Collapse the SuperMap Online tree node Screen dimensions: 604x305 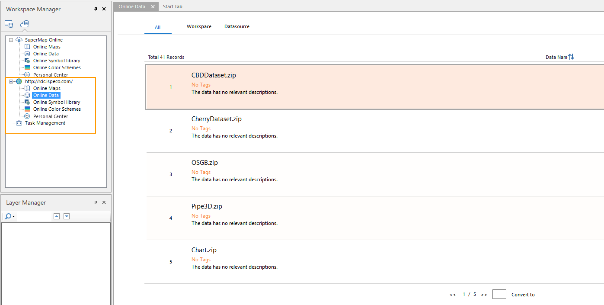click(11, 40)
